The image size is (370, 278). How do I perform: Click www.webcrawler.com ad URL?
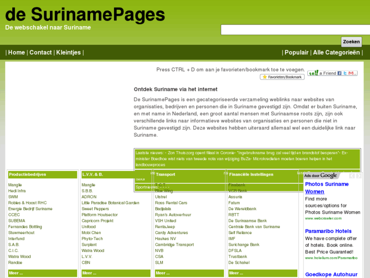point(323,218)
